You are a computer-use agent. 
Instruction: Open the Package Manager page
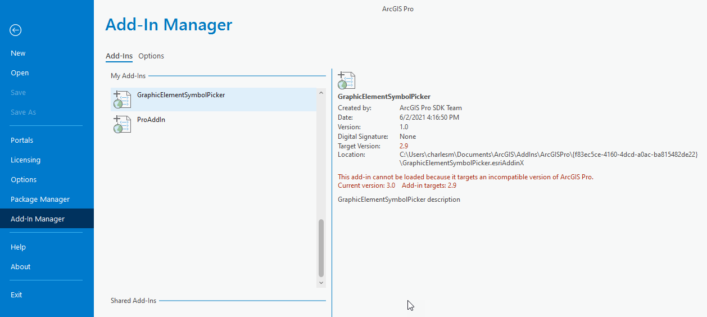(x=40, y=199)
